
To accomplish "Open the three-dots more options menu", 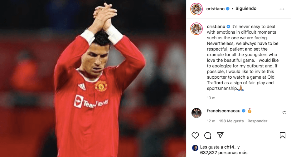I will click(282, 9).
